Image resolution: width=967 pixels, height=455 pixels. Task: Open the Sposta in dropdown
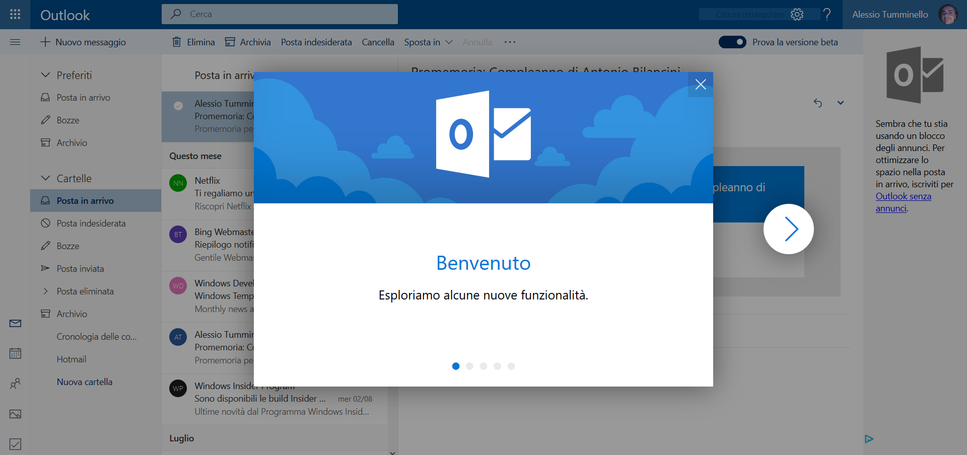(x=429, y=42)
